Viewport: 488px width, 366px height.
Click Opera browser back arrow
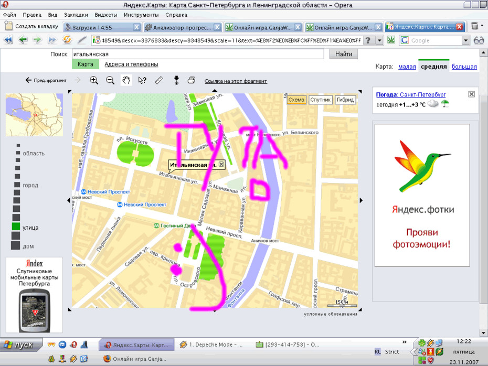(23, 40)
